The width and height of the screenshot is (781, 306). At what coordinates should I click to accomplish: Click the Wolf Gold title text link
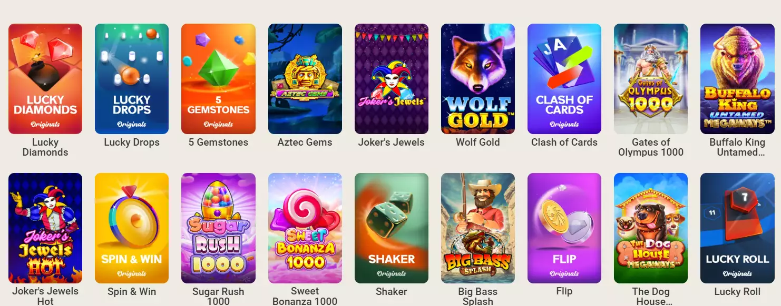click(478, 142)
